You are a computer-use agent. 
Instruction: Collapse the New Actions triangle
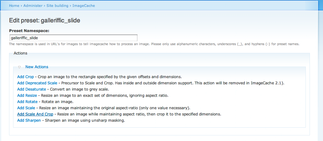(19, 67)
